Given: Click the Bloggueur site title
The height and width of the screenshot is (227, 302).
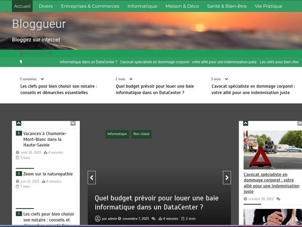Looking at the screenshot, I should pyautogui.click(x=39, y=24).
